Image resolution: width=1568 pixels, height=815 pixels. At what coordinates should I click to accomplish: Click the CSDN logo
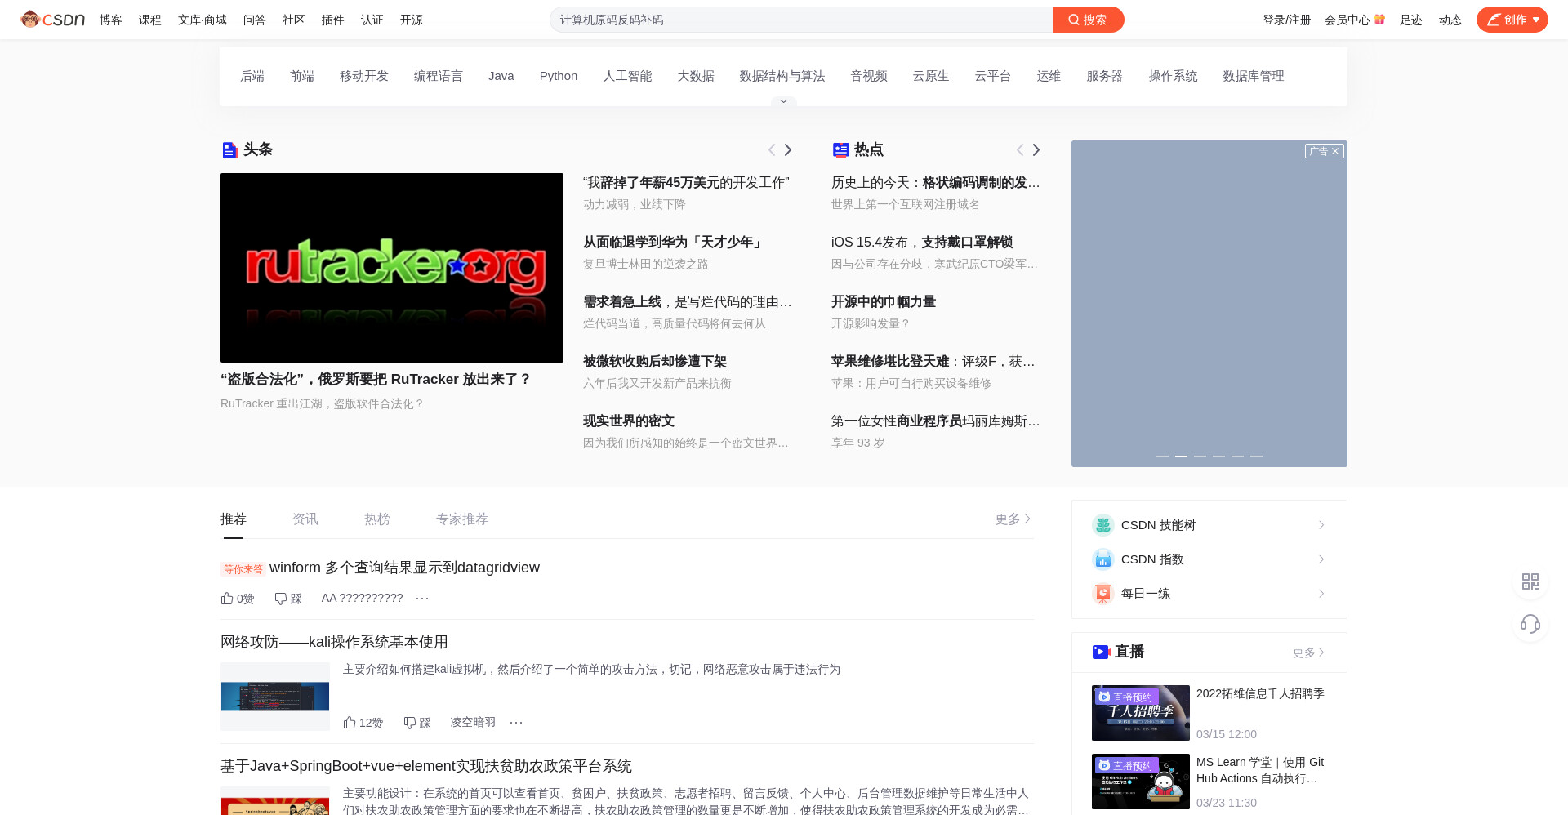point(52,20)
